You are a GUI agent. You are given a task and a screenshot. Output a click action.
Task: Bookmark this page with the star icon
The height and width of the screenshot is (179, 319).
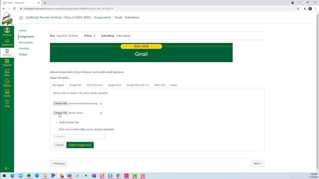[298, 9]
